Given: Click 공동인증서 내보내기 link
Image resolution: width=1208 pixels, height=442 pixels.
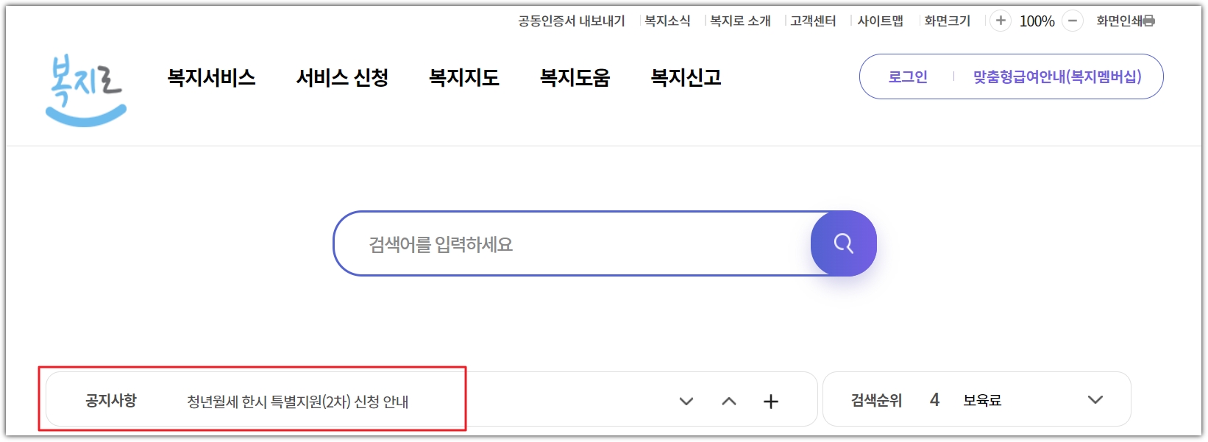Looking at the screenshot, I should 572,21.
